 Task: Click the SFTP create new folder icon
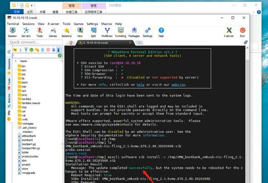(x=37, y=50)
